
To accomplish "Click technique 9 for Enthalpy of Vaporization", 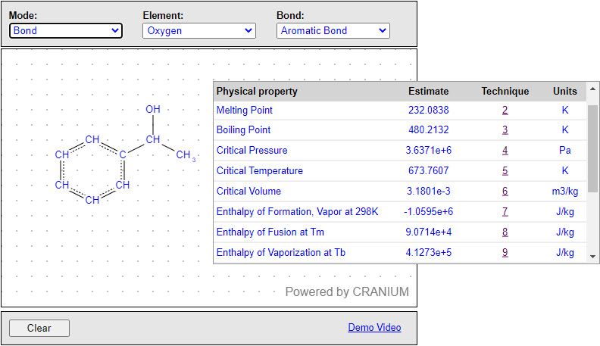I will point(505,253).
